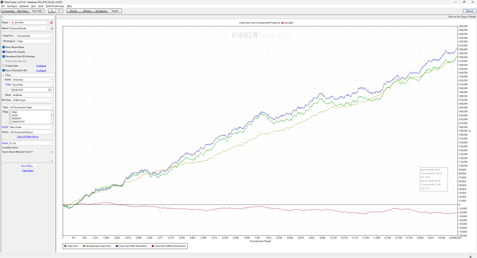Screen dimensions: 477x258
Task: Click the player avatar icon beside amcartin
Action: (51, 23)
